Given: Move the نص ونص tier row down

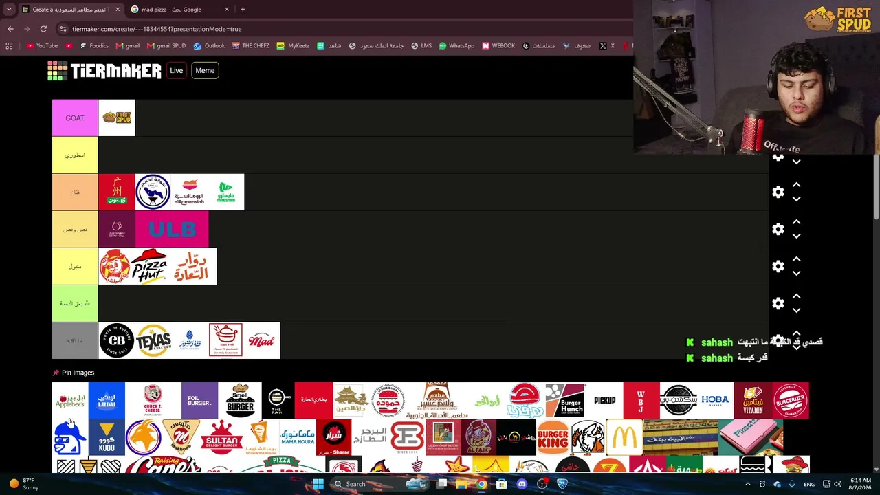Looking at the screenshot, I should (796, 236).
